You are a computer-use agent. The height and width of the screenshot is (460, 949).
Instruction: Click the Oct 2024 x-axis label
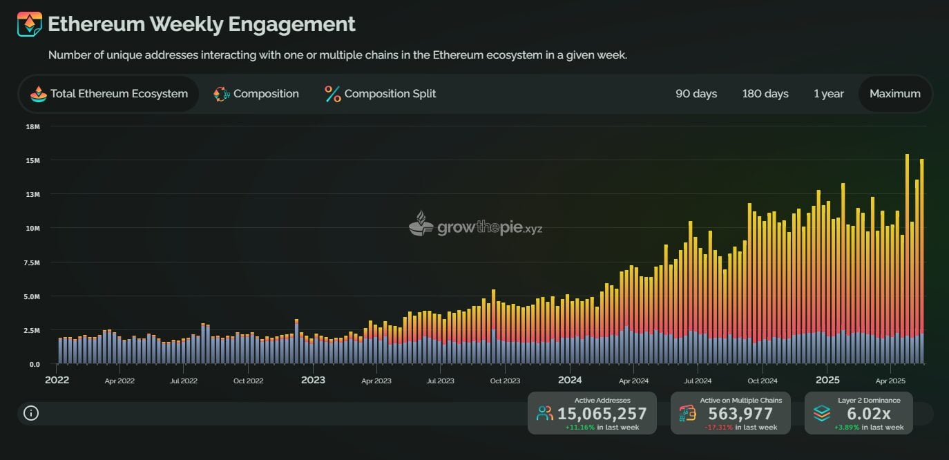pos(763,381)
